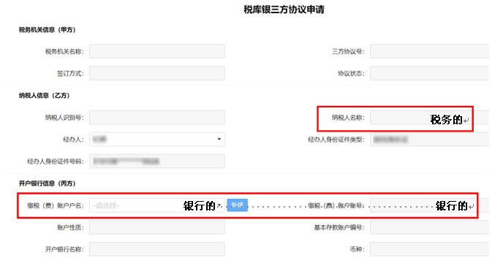The height and width of the screenshot is (269, 503).
Task: Click the 开户银行信息(丙方) section heading
Action: tap(47, 183)
